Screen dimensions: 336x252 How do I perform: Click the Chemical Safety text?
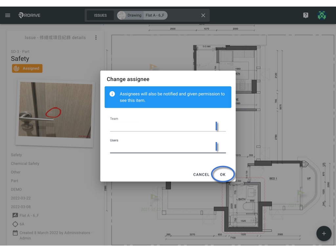tap(25, 163)
